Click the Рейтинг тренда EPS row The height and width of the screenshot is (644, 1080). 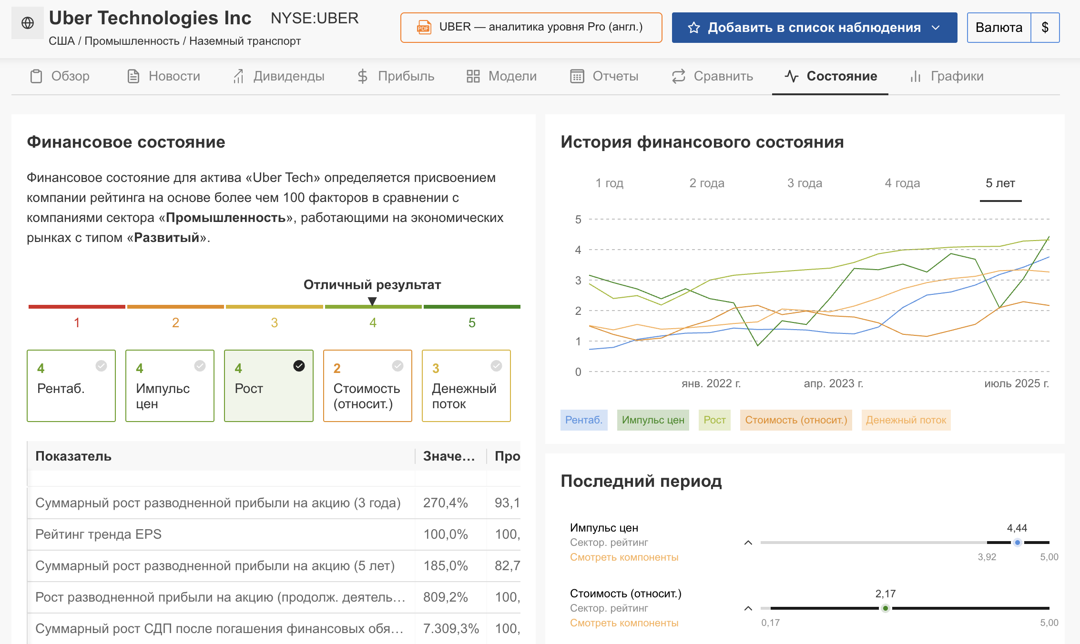[274, 534]
